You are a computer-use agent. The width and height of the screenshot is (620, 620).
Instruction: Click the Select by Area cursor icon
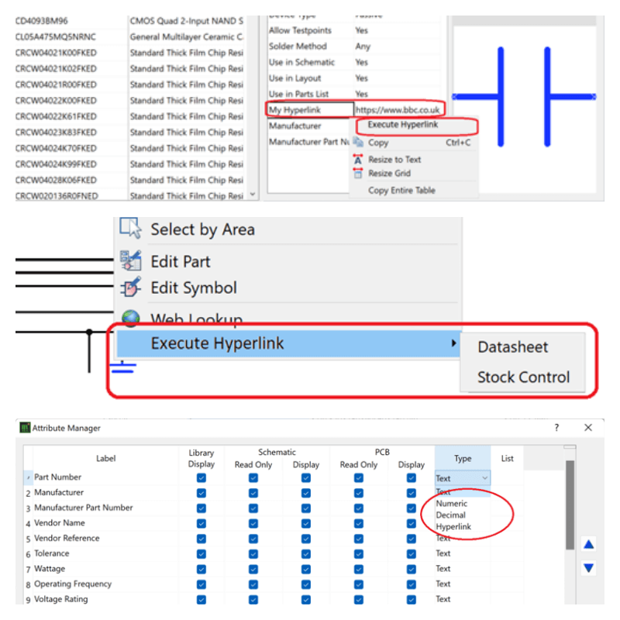click(x=132, y=228)
